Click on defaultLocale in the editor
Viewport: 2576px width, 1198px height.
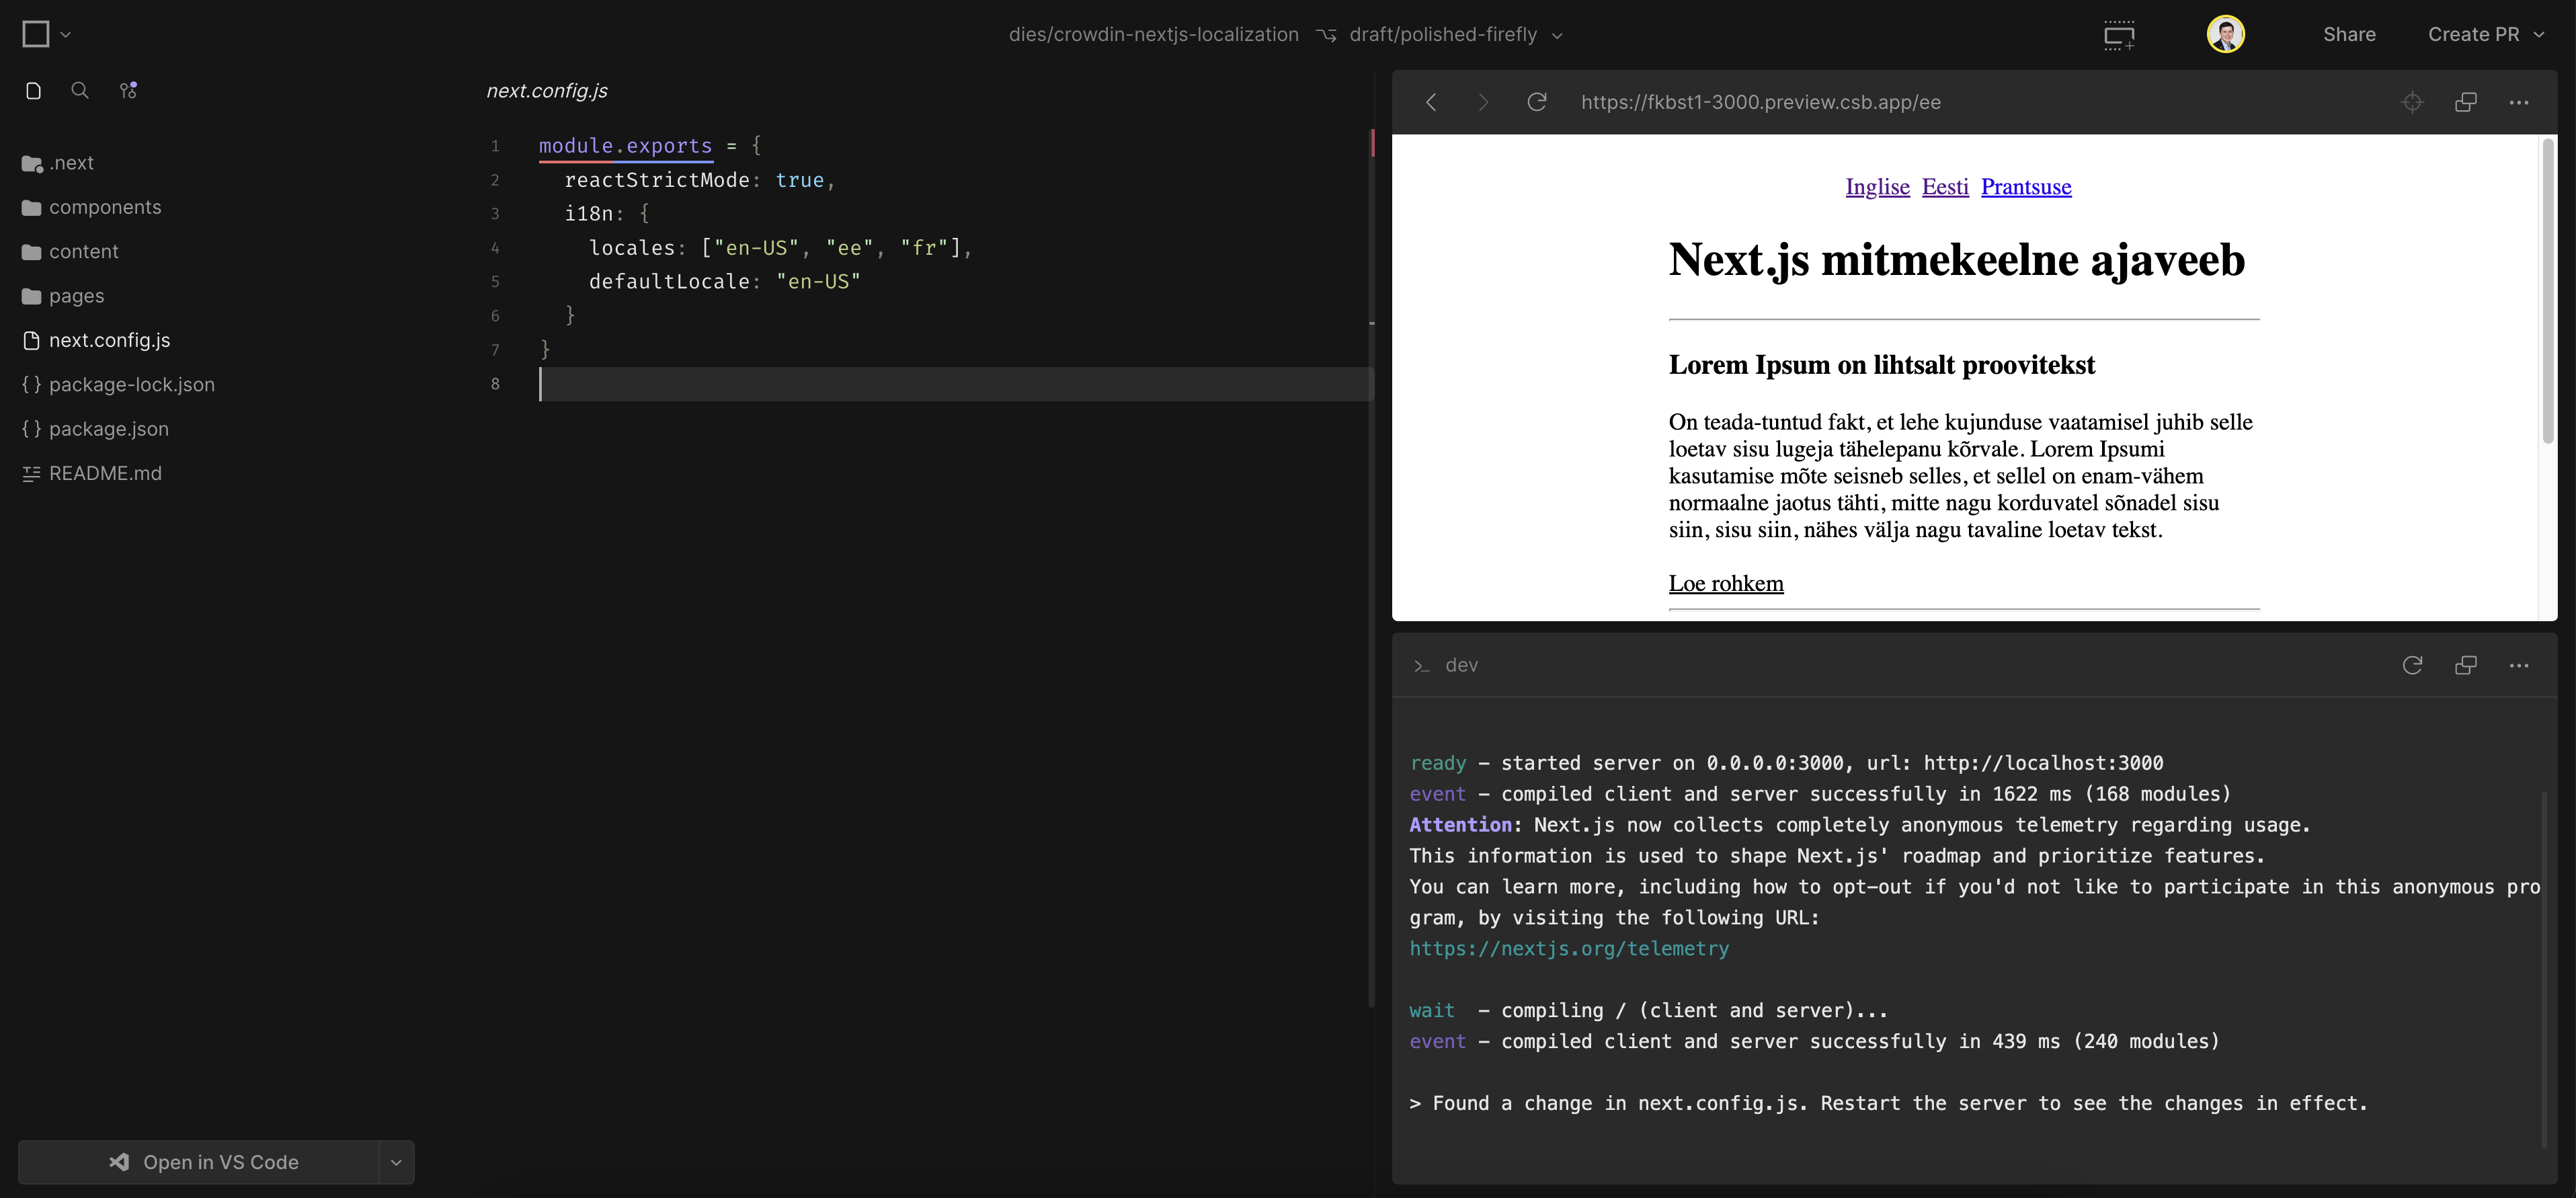pos(669,282)
